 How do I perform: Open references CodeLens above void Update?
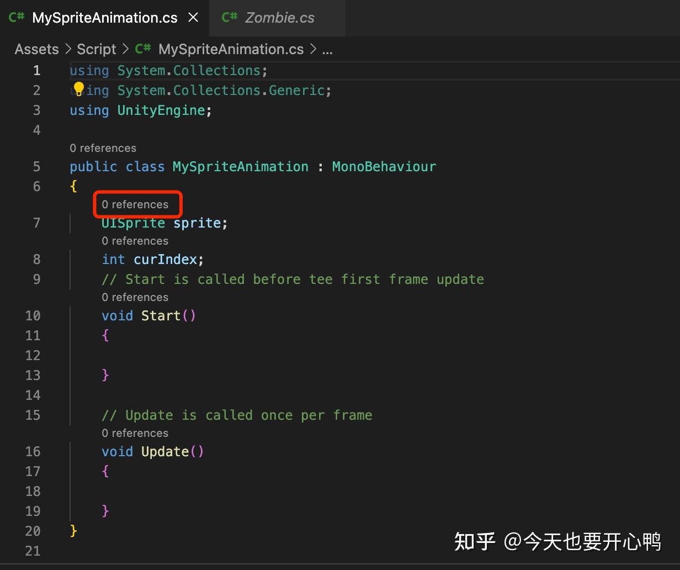coord(135,433)
